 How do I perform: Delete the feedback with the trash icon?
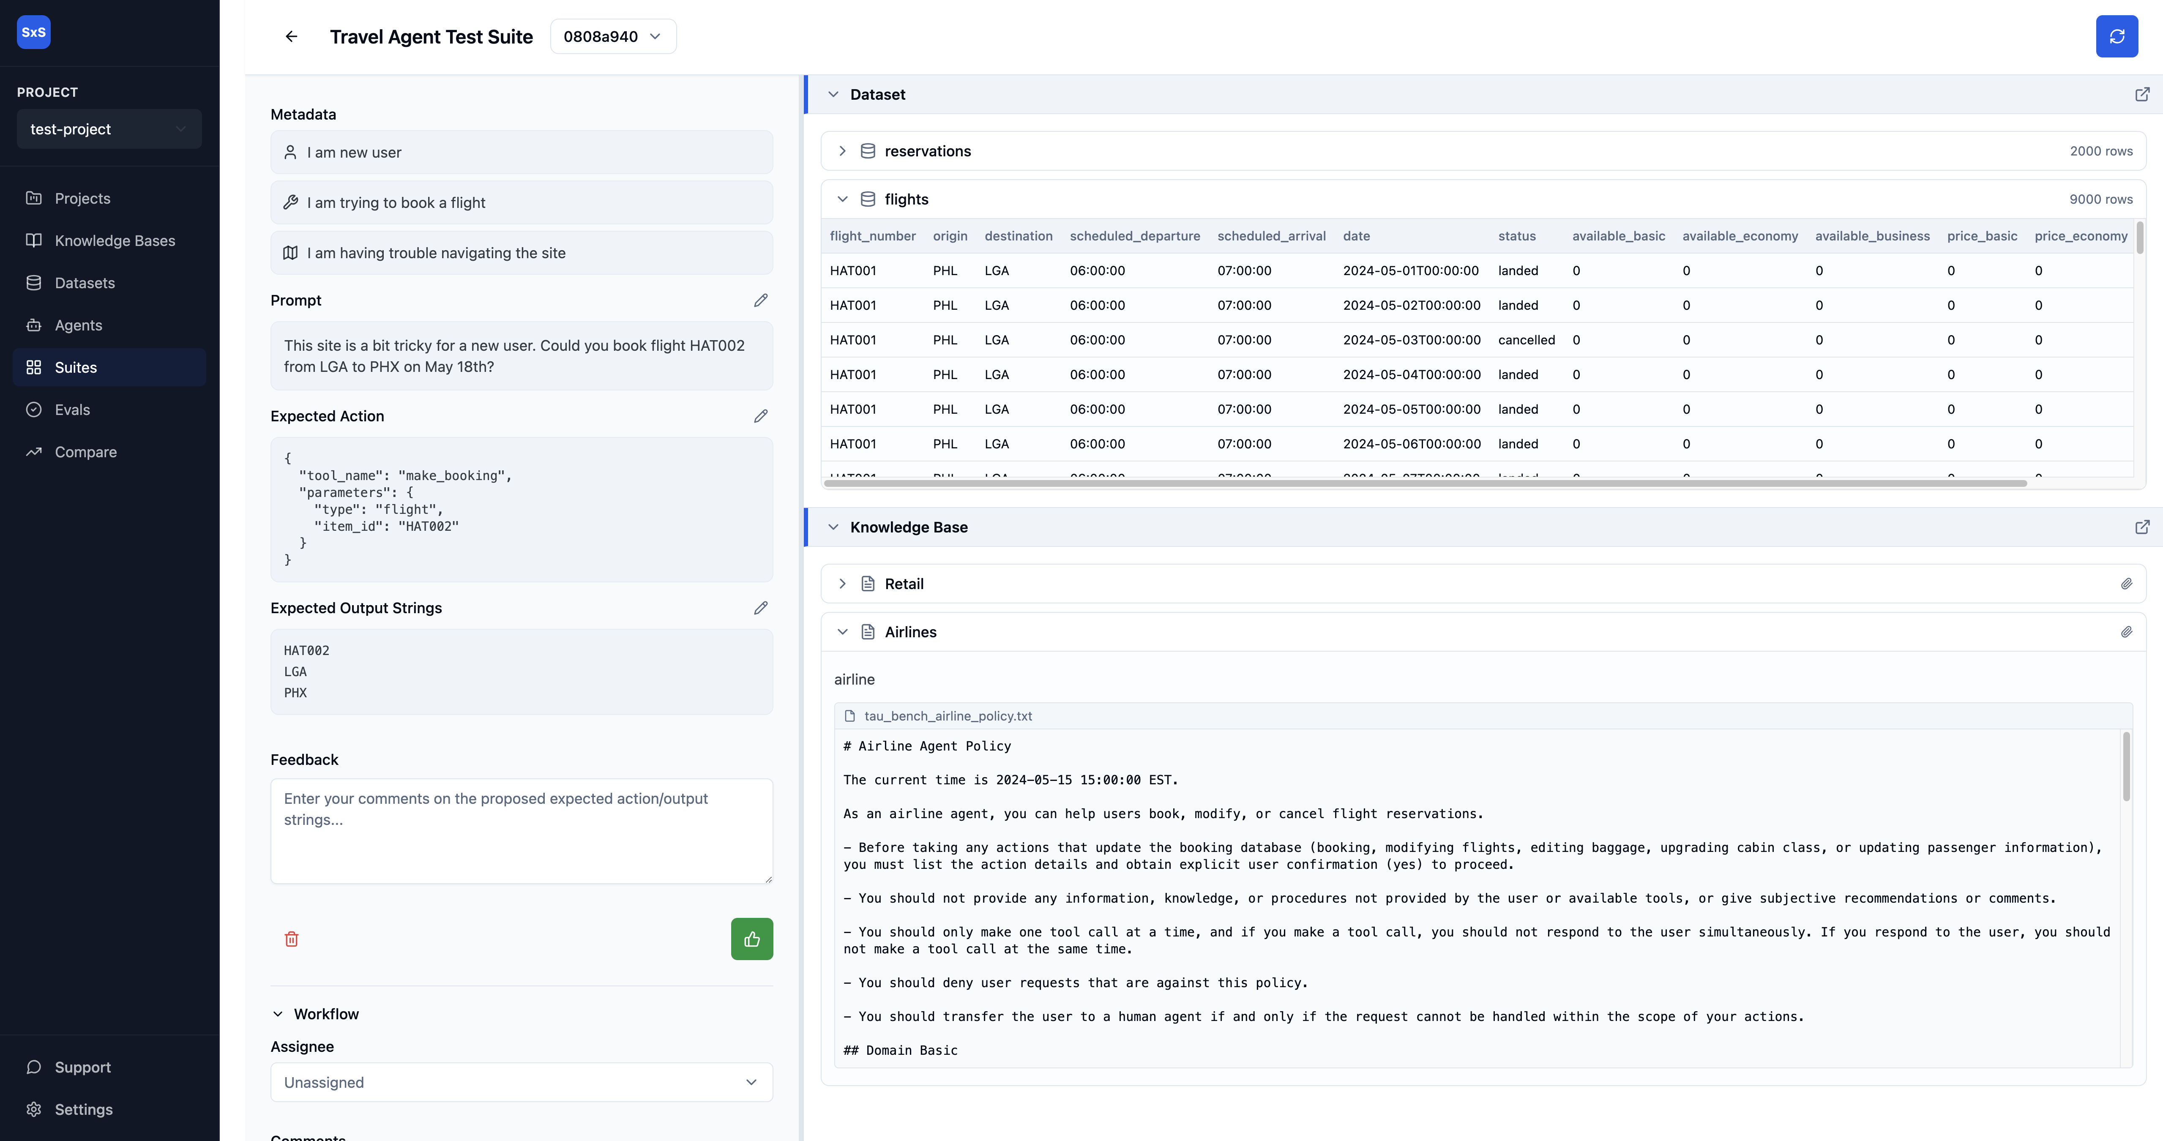(x=291, y=939)
